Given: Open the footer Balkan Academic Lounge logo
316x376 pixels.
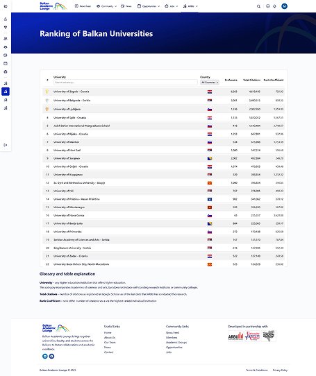Looking at the screenshot, I should [x=56, y=328].
